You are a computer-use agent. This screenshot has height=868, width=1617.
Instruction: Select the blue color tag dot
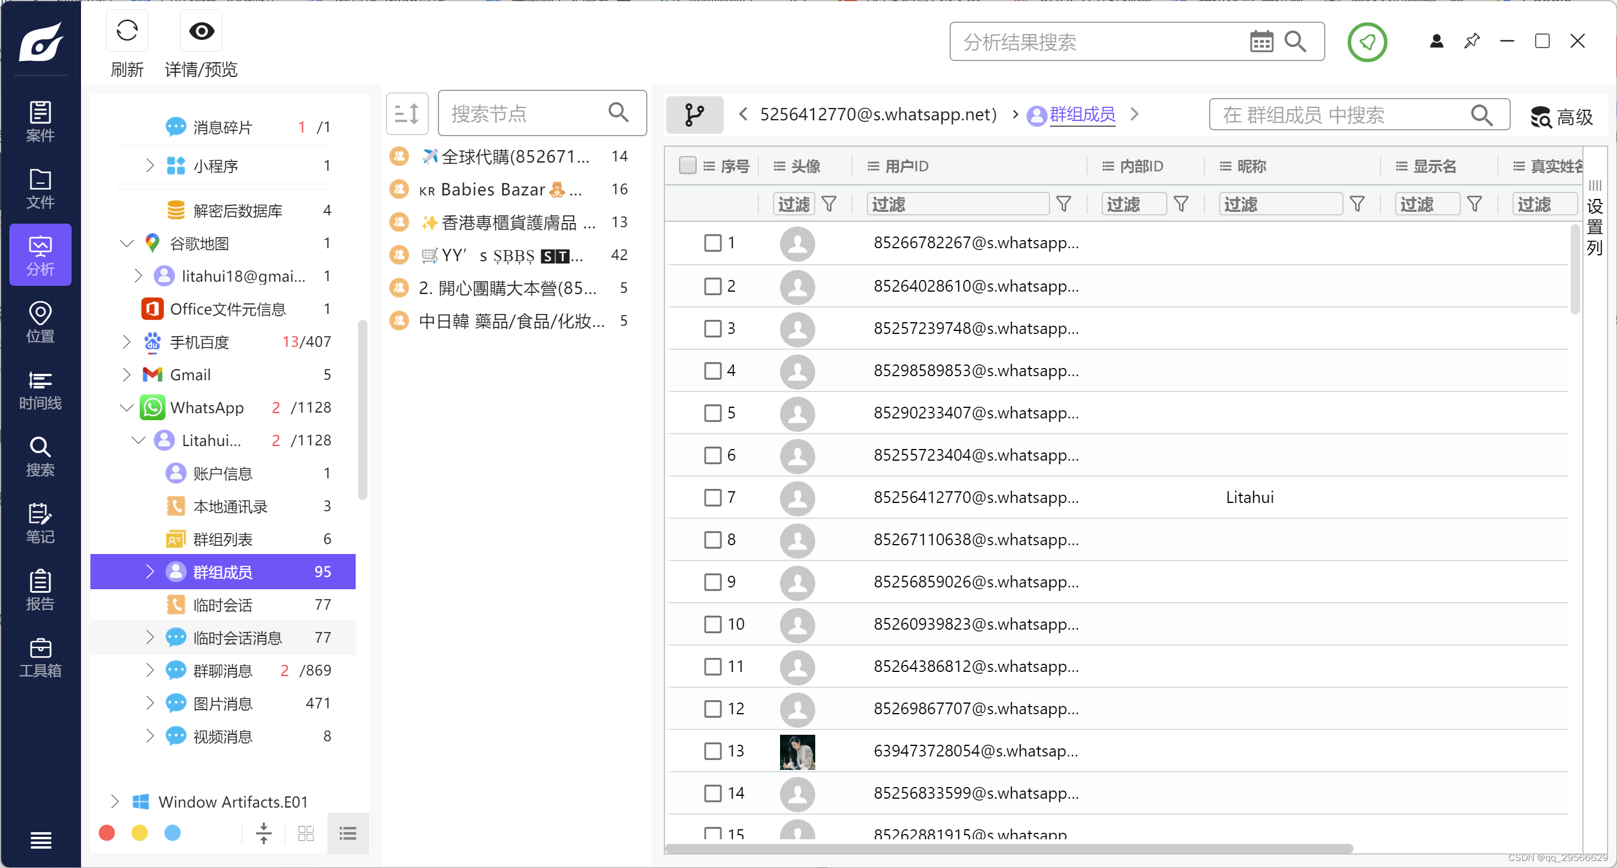172,833
